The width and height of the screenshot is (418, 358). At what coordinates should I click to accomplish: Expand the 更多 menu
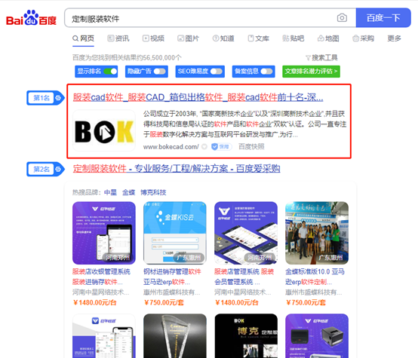tap(394, 38)
